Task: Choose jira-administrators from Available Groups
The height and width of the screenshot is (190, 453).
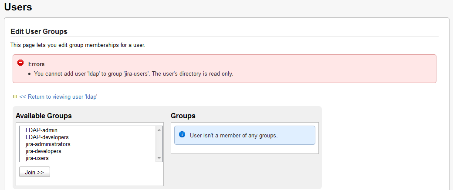Action: click(x=48, y=144)
